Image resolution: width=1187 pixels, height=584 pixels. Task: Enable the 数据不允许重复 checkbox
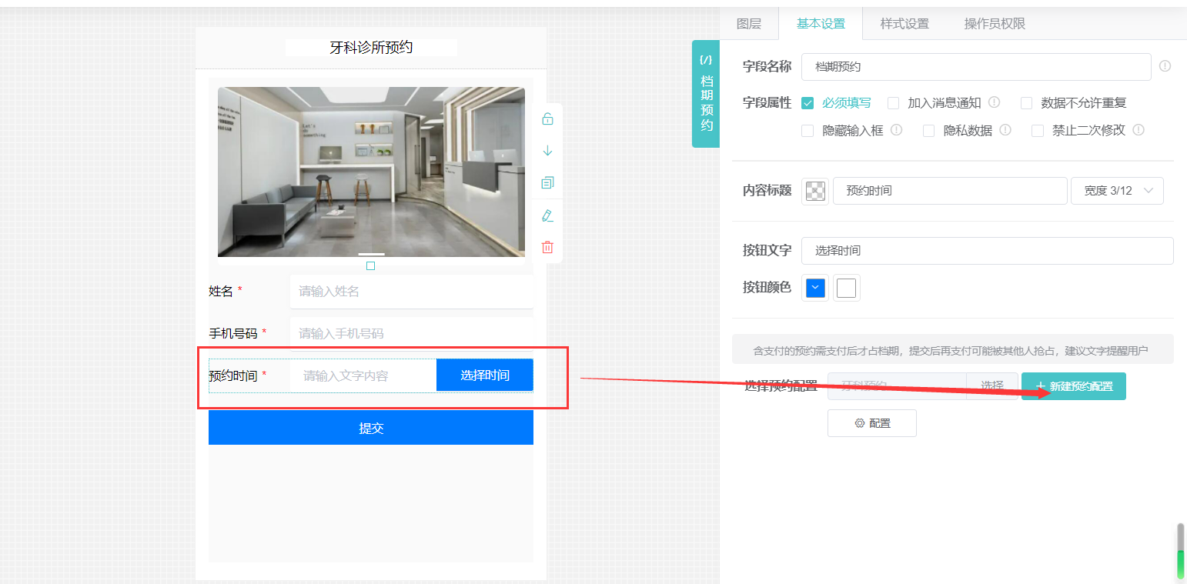click(1027, 103)
